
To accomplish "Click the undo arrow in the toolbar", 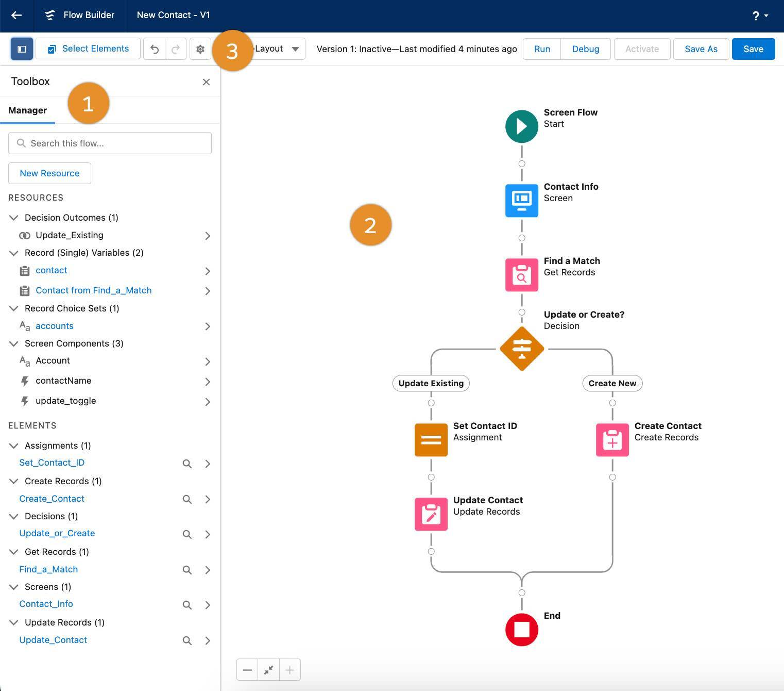I will (x=155, y=48).
